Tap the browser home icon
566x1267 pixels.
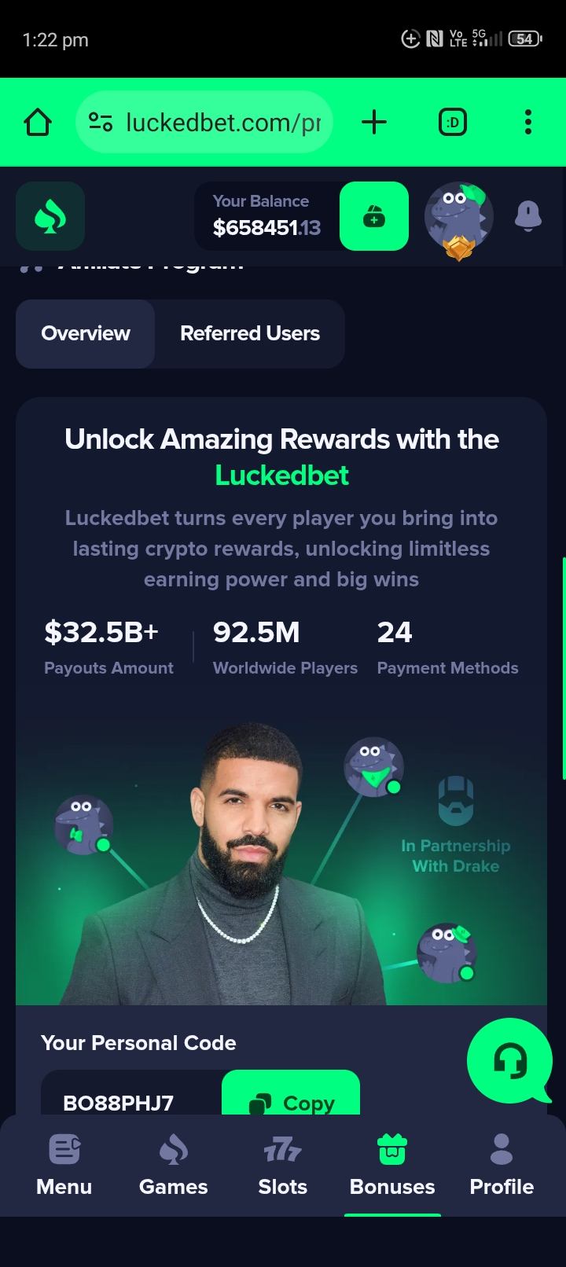pos(38,123)
